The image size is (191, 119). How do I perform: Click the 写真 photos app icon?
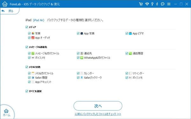[x=33, y=33]
